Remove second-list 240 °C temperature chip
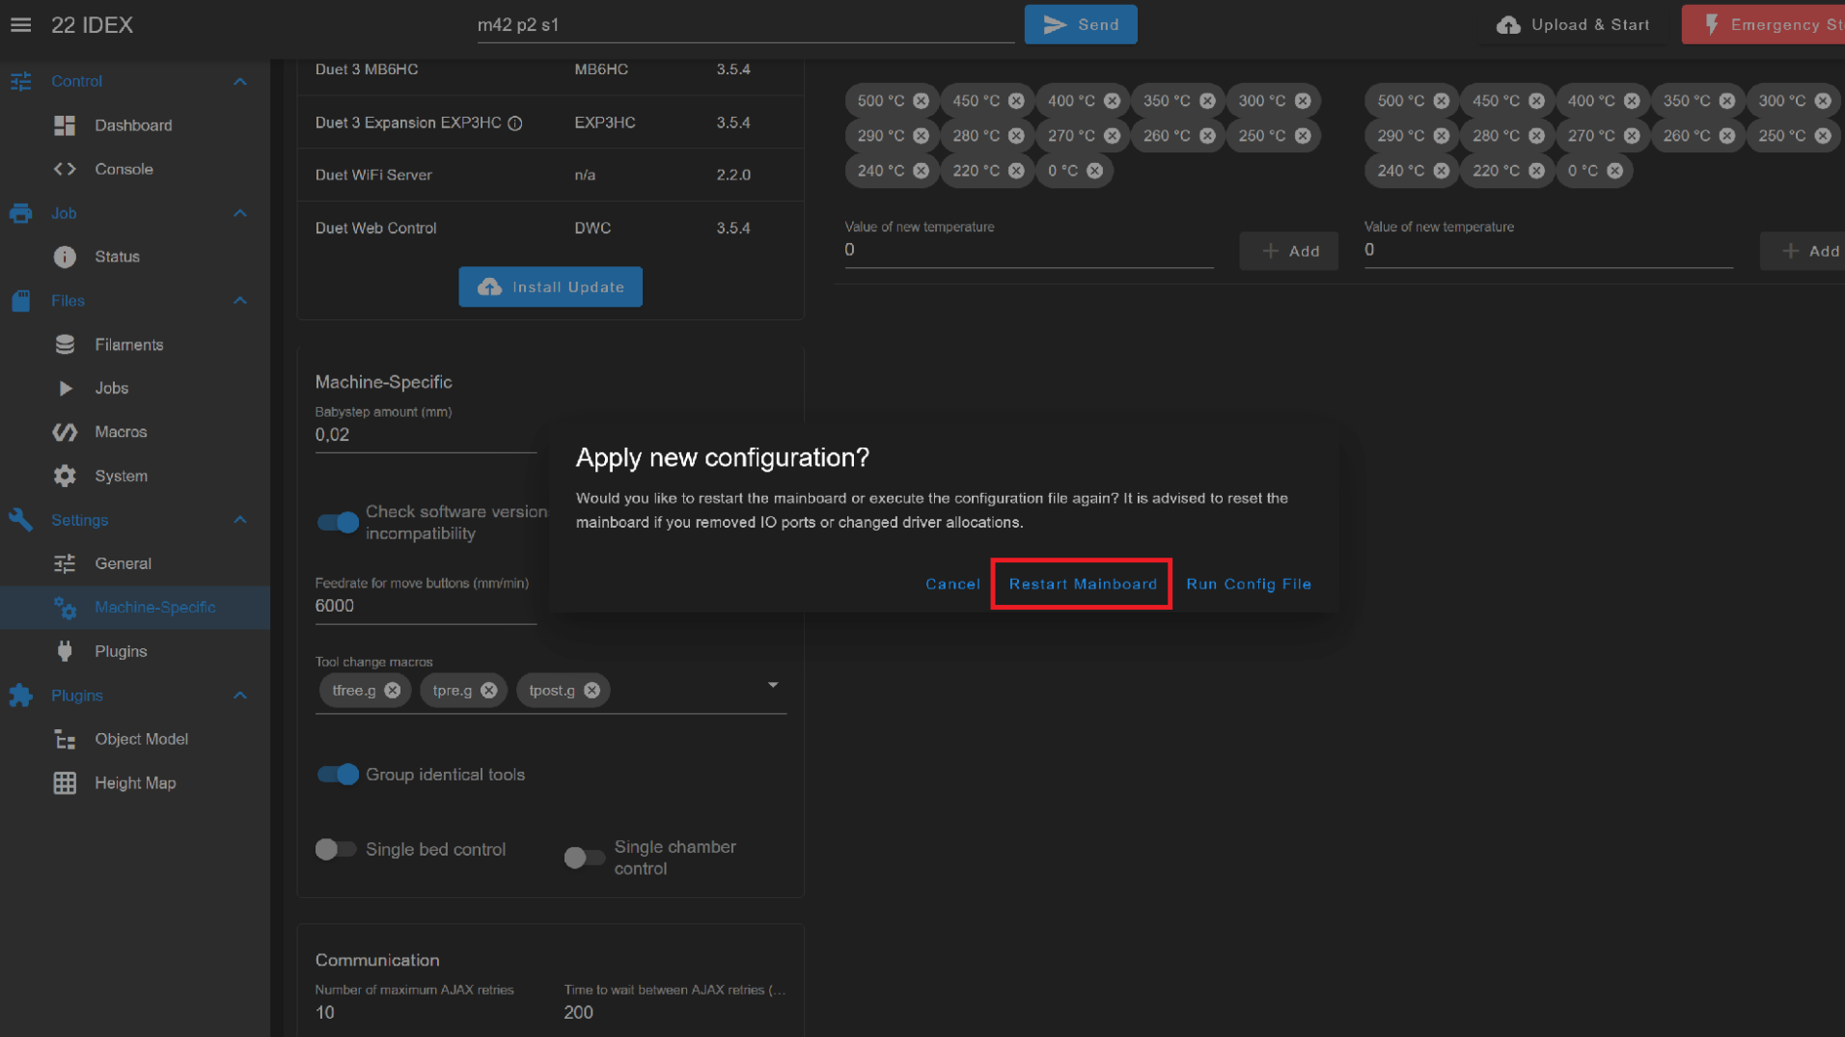 tap(1441, 171)
